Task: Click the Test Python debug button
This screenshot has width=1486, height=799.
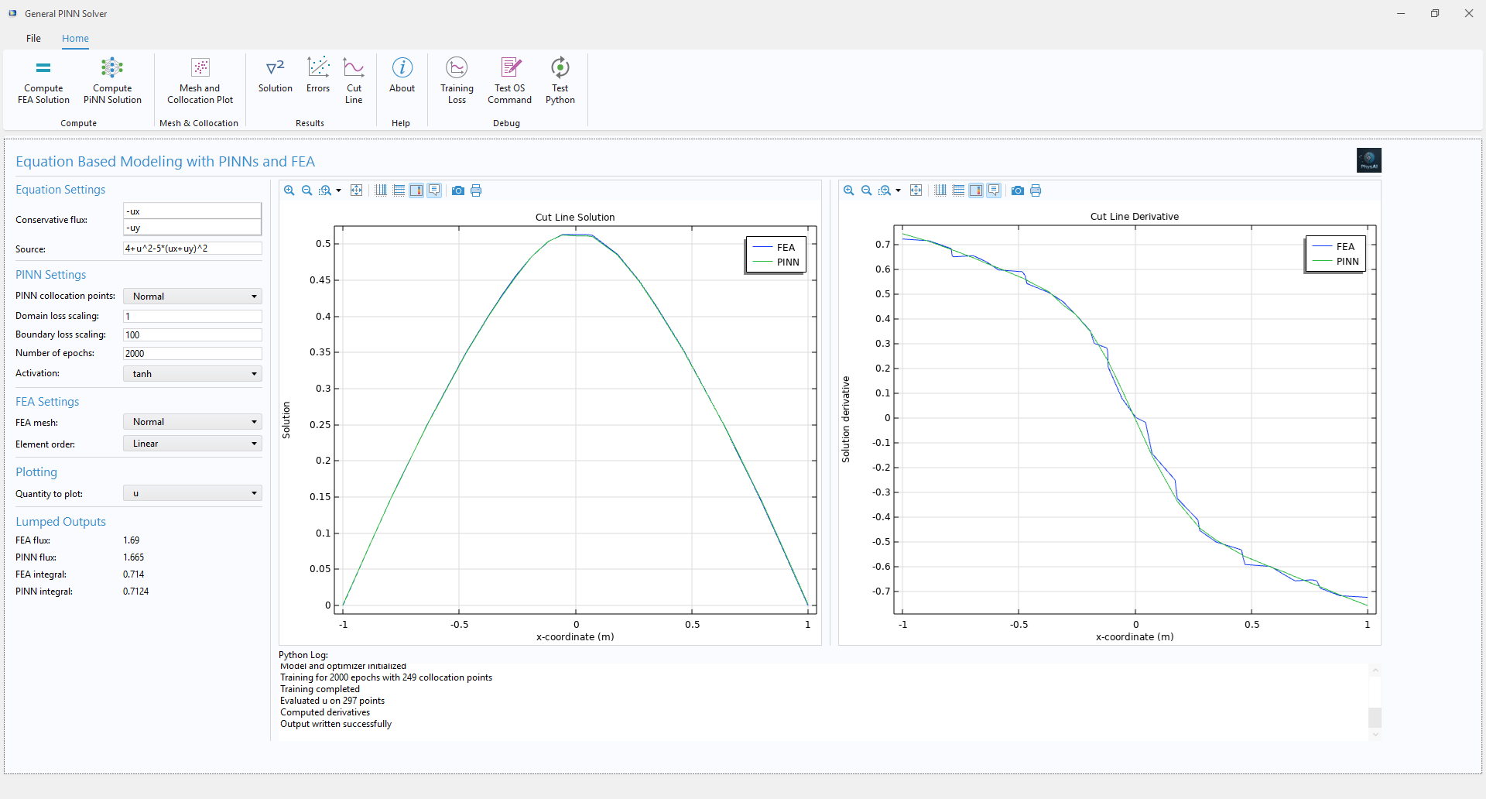Action: point(560,81)
